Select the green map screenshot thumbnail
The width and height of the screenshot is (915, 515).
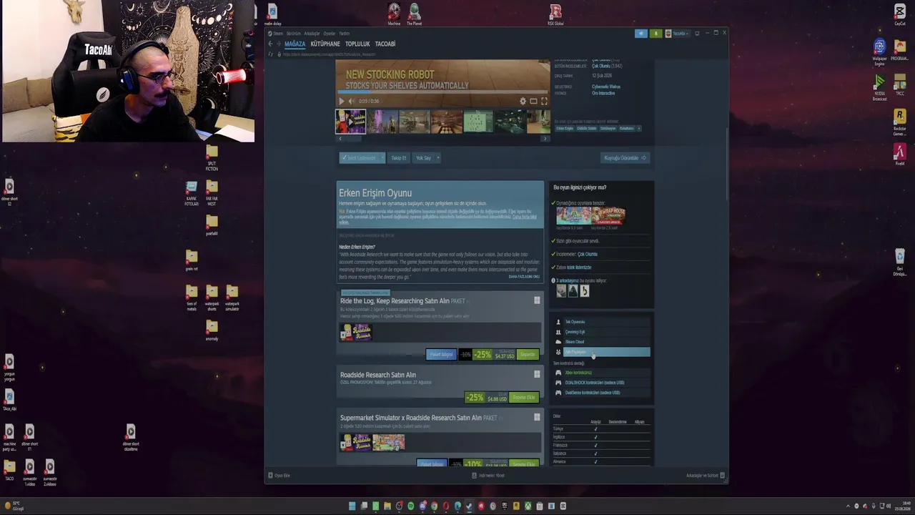[478, 122]
